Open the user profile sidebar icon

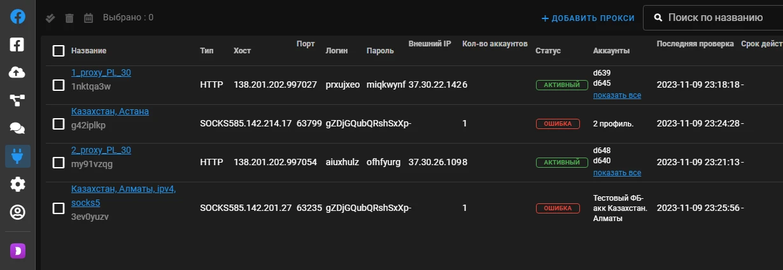tap(17, 212)
